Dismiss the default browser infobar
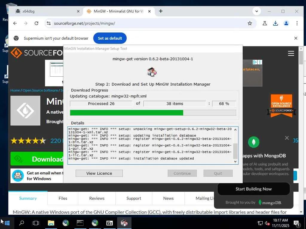This screenshot has width=306, height=229. click(x=296, y=38)
